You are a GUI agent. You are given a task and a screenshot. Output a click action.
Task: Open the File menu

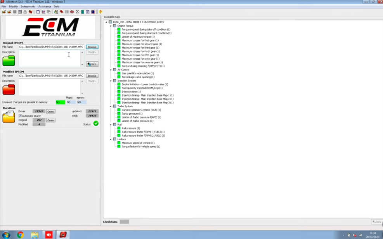(x=3, y=6)
